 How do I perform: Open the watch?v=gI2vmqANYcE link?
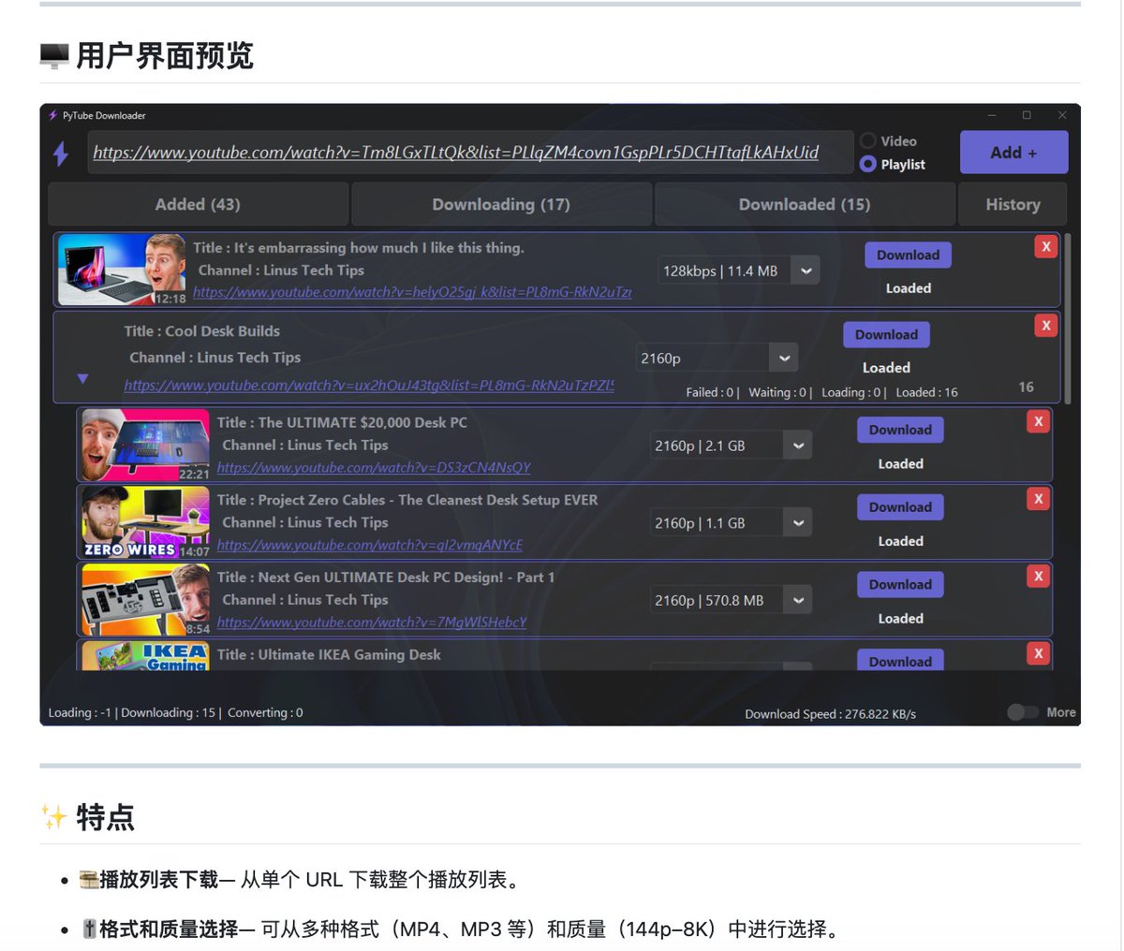tap(370, 545)
